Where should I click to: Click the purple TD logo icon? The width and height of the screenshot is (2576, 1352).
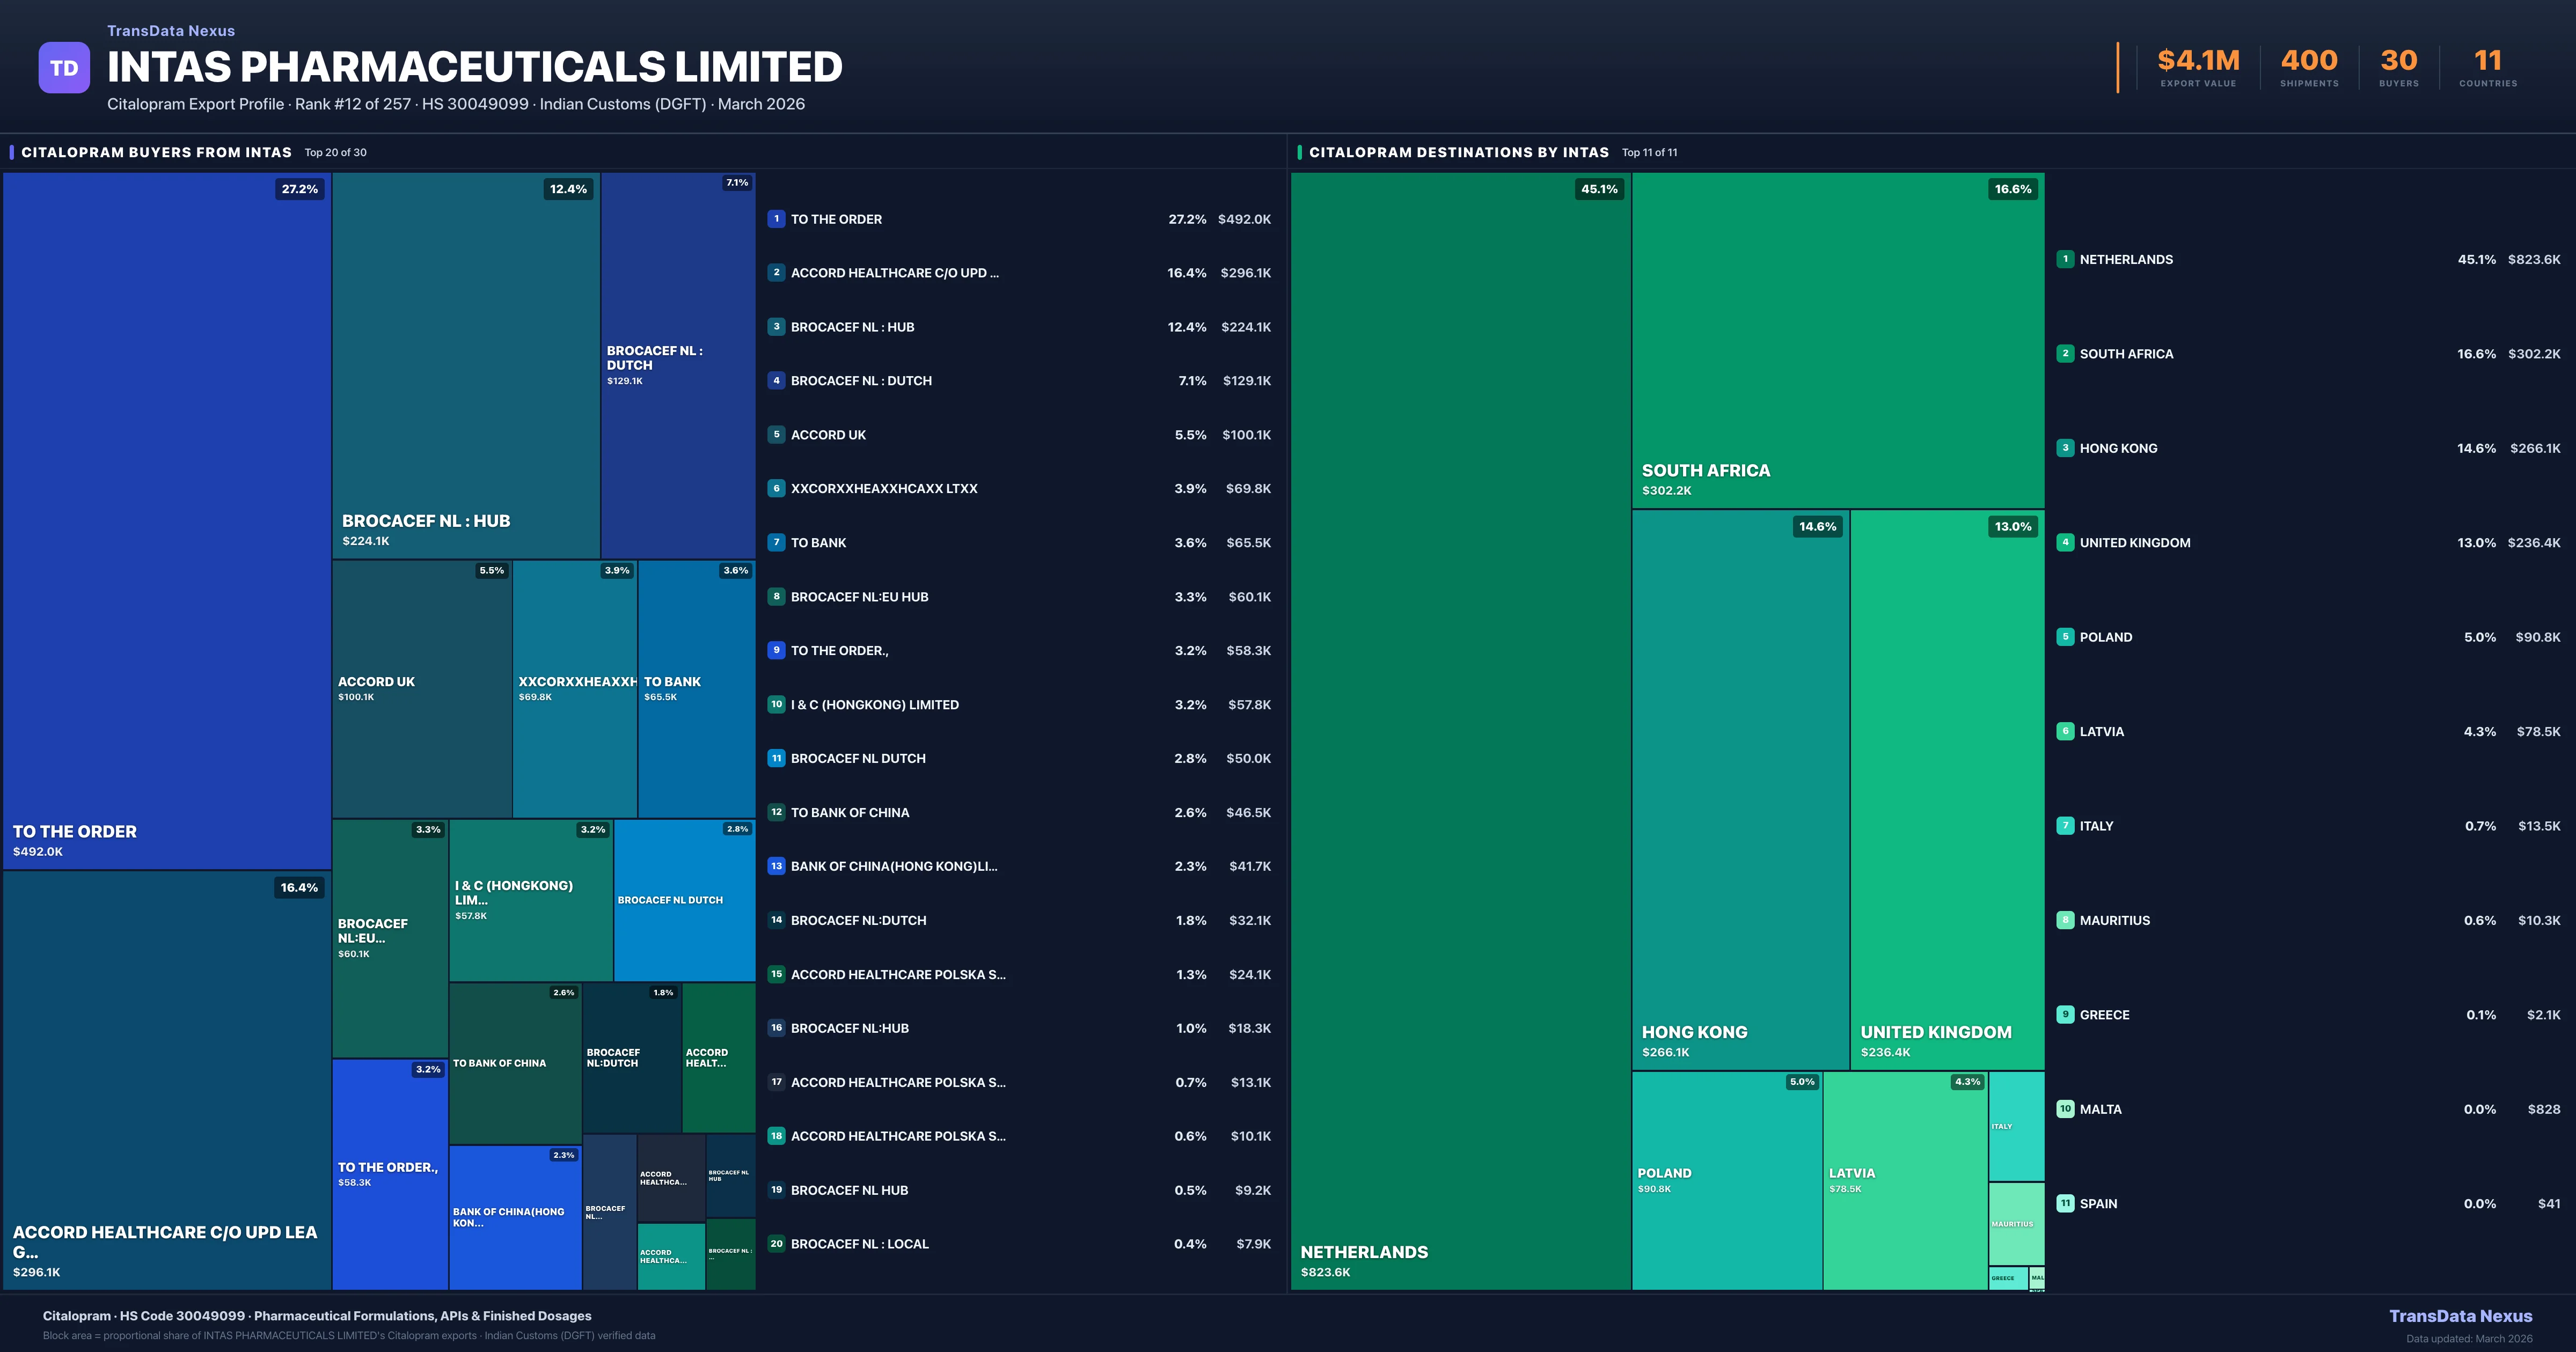[64, 68]
